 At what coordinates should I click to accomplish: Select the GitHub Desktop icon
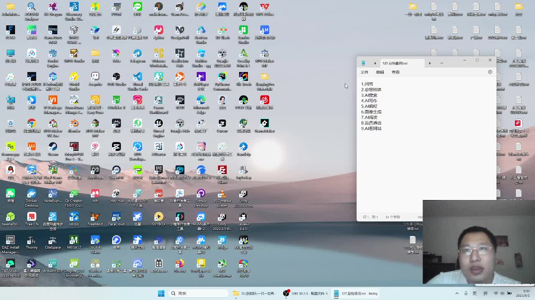[201, 198]
